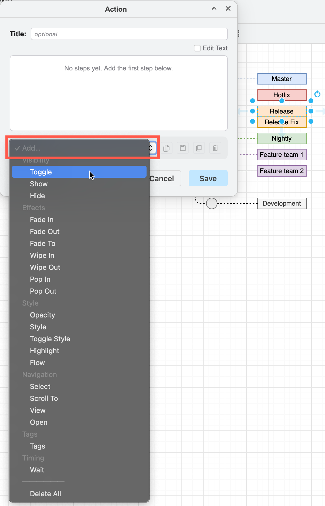The height and width of the screenshot is (506, 325).
Task: Select Fade Out effect
Action: [79, 231]
